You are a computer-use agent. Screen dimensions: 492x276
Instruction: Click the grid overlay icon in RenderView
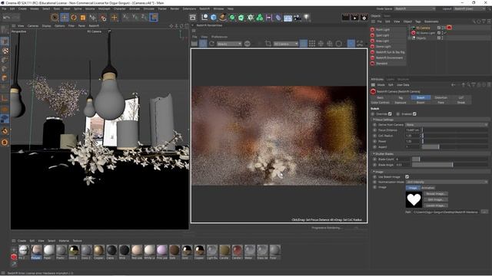coord(312,44)
